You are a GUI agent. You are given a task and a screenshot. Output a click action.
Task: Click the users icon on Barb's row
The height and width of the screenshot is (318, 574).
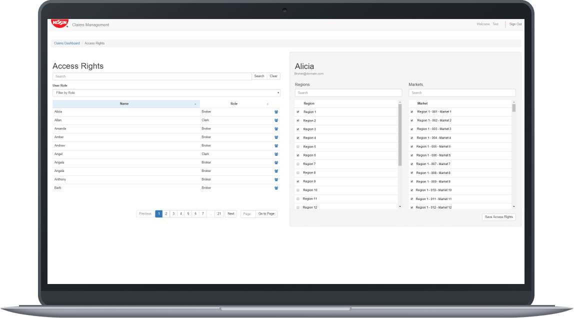tap(275, 188)
